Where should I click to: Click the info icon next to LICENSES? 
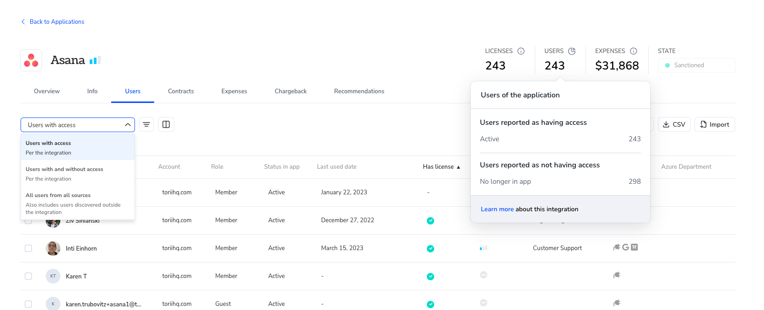[x=521, y=51]
